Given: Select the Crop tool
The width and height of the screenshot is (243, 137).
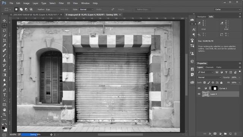Looking at the screenshot, I should [4, 40].
